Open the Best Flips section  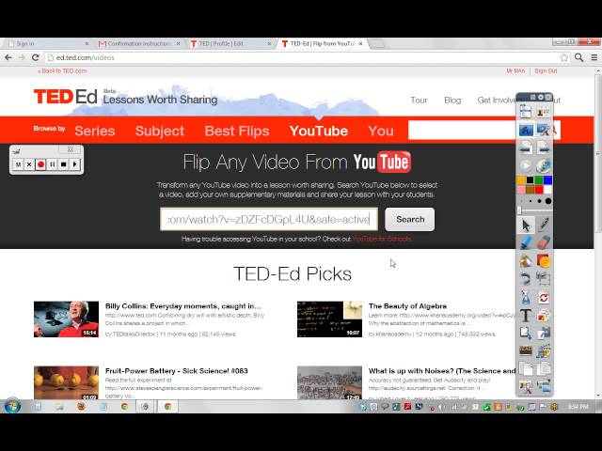237,131
